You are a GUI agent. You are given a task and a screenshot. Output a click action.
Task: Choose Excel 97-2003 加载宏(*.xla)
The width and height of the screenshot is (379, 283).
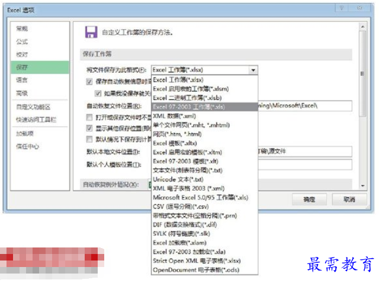tap(204, 252)
